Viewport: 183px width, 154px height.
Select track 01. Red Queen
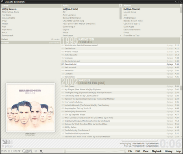click(x=120, y=86)
